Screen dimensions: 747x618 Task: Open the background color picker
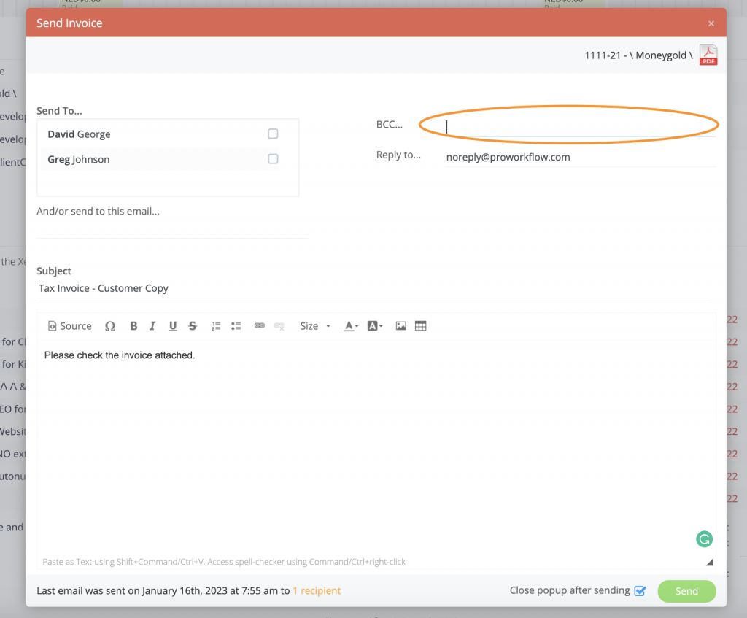(x=375, y=326)
